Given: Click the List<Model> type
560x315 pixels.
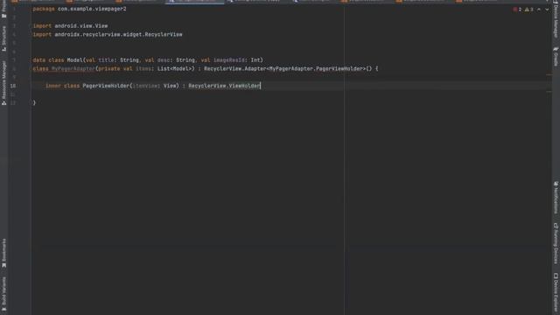Looking at the screenshot, I should click(175, 68).
